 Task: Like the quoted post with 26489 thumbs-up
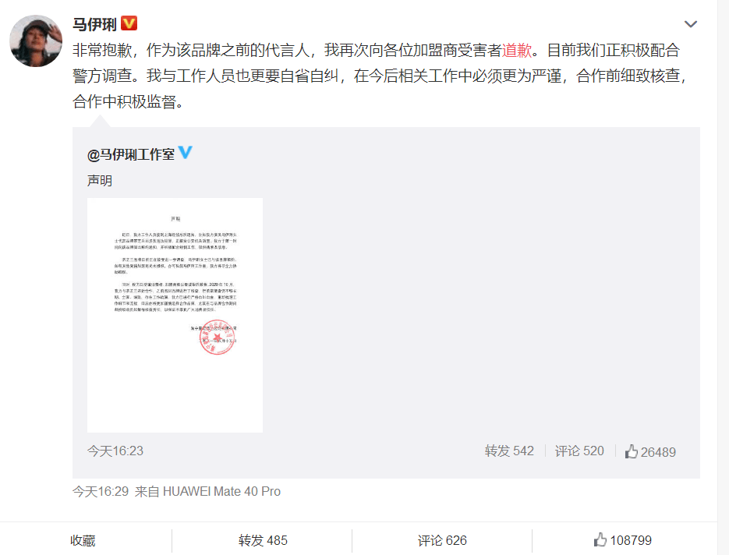pyautogui.click(x=650, y=451)
